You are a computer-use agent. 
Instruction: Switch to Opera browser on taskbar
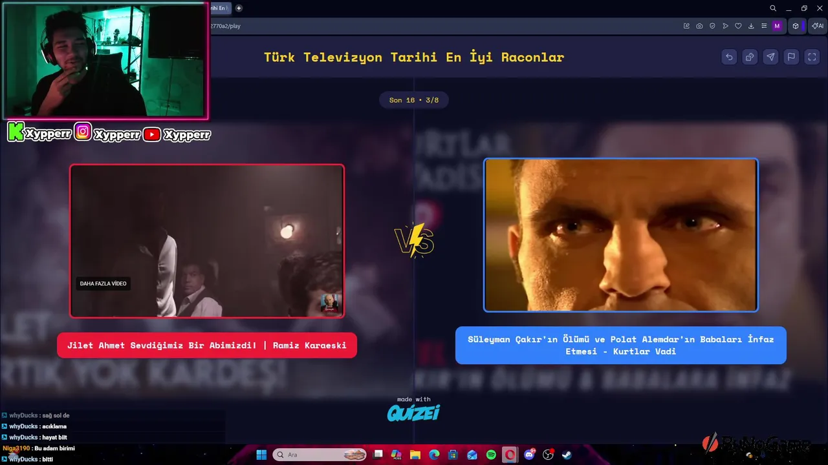click(x=510, y=455)
